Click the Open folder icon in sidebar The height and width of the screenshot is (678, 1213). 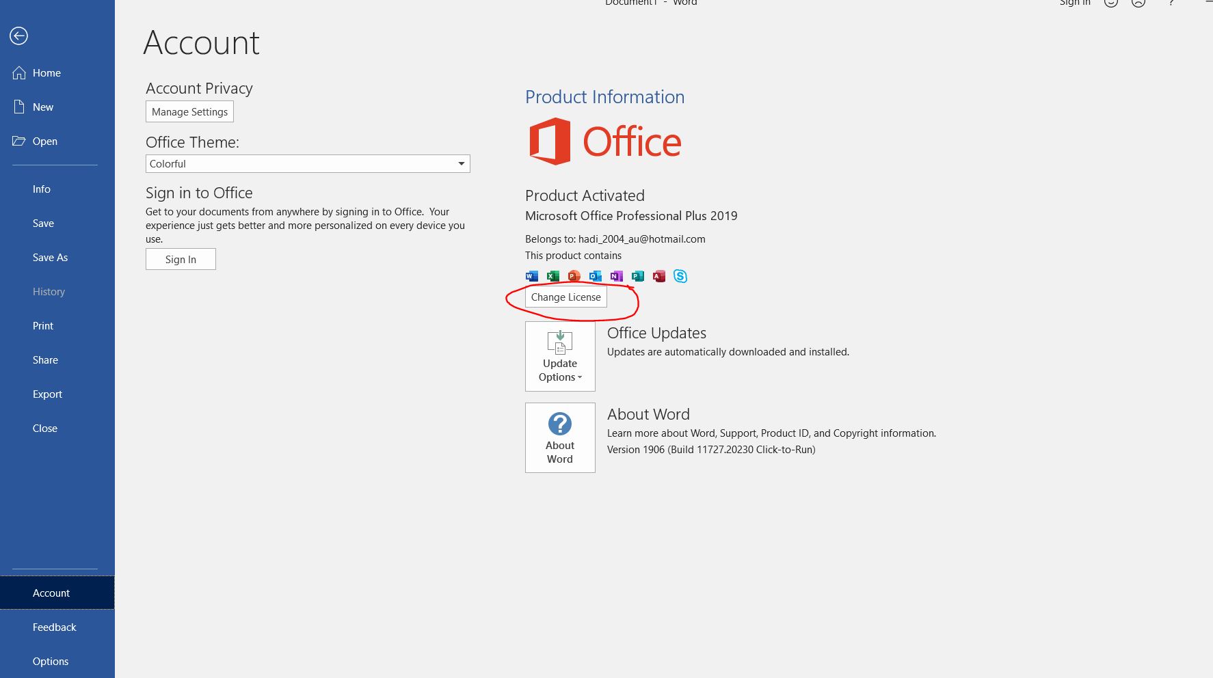coord(19,141)
